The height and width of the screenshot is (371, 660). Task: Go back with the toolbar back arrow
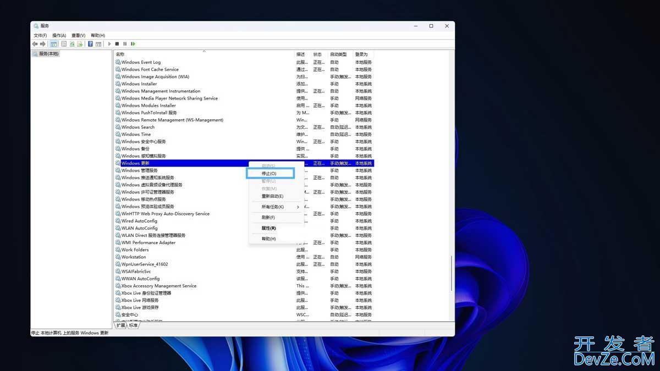pos(35,44)
